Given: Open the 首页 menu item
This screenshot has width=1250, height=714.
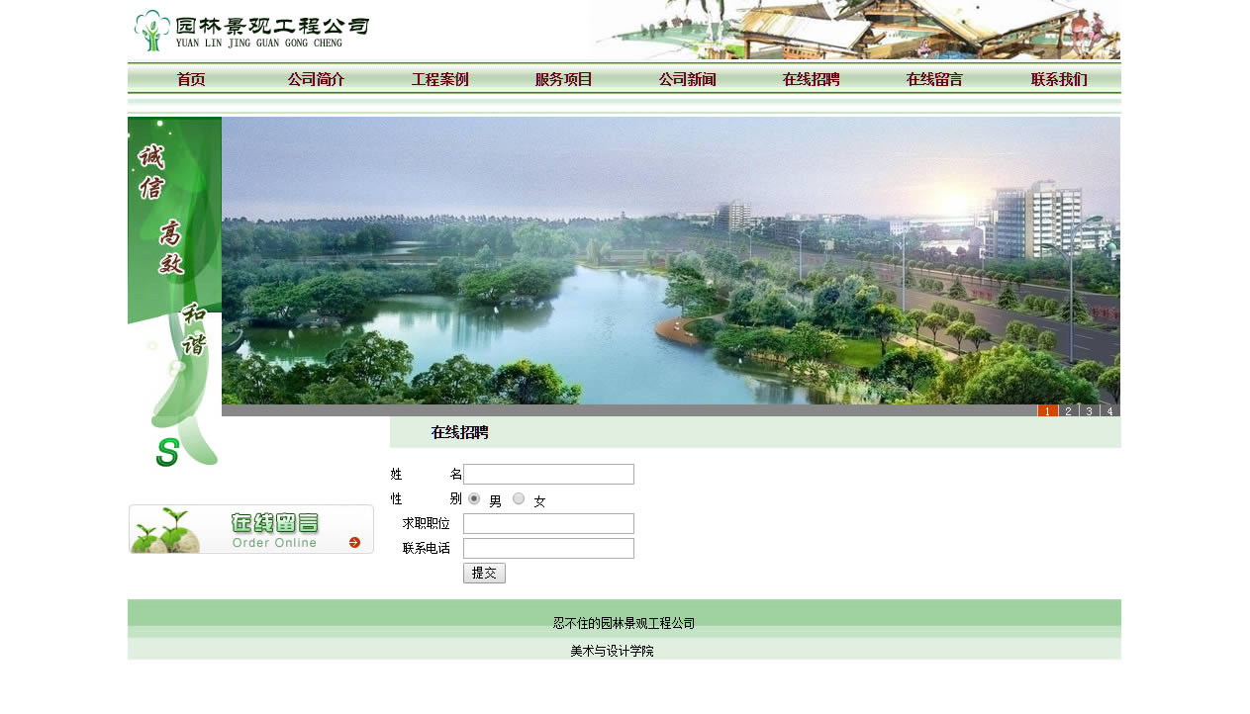Looking at the screenshot, I should click(x=191, y=80).
